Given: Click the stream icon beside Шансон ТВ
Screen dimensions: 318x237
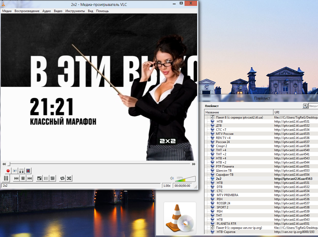Looking at the screenshot, I should pyautogui.click(x=212, y=171).
